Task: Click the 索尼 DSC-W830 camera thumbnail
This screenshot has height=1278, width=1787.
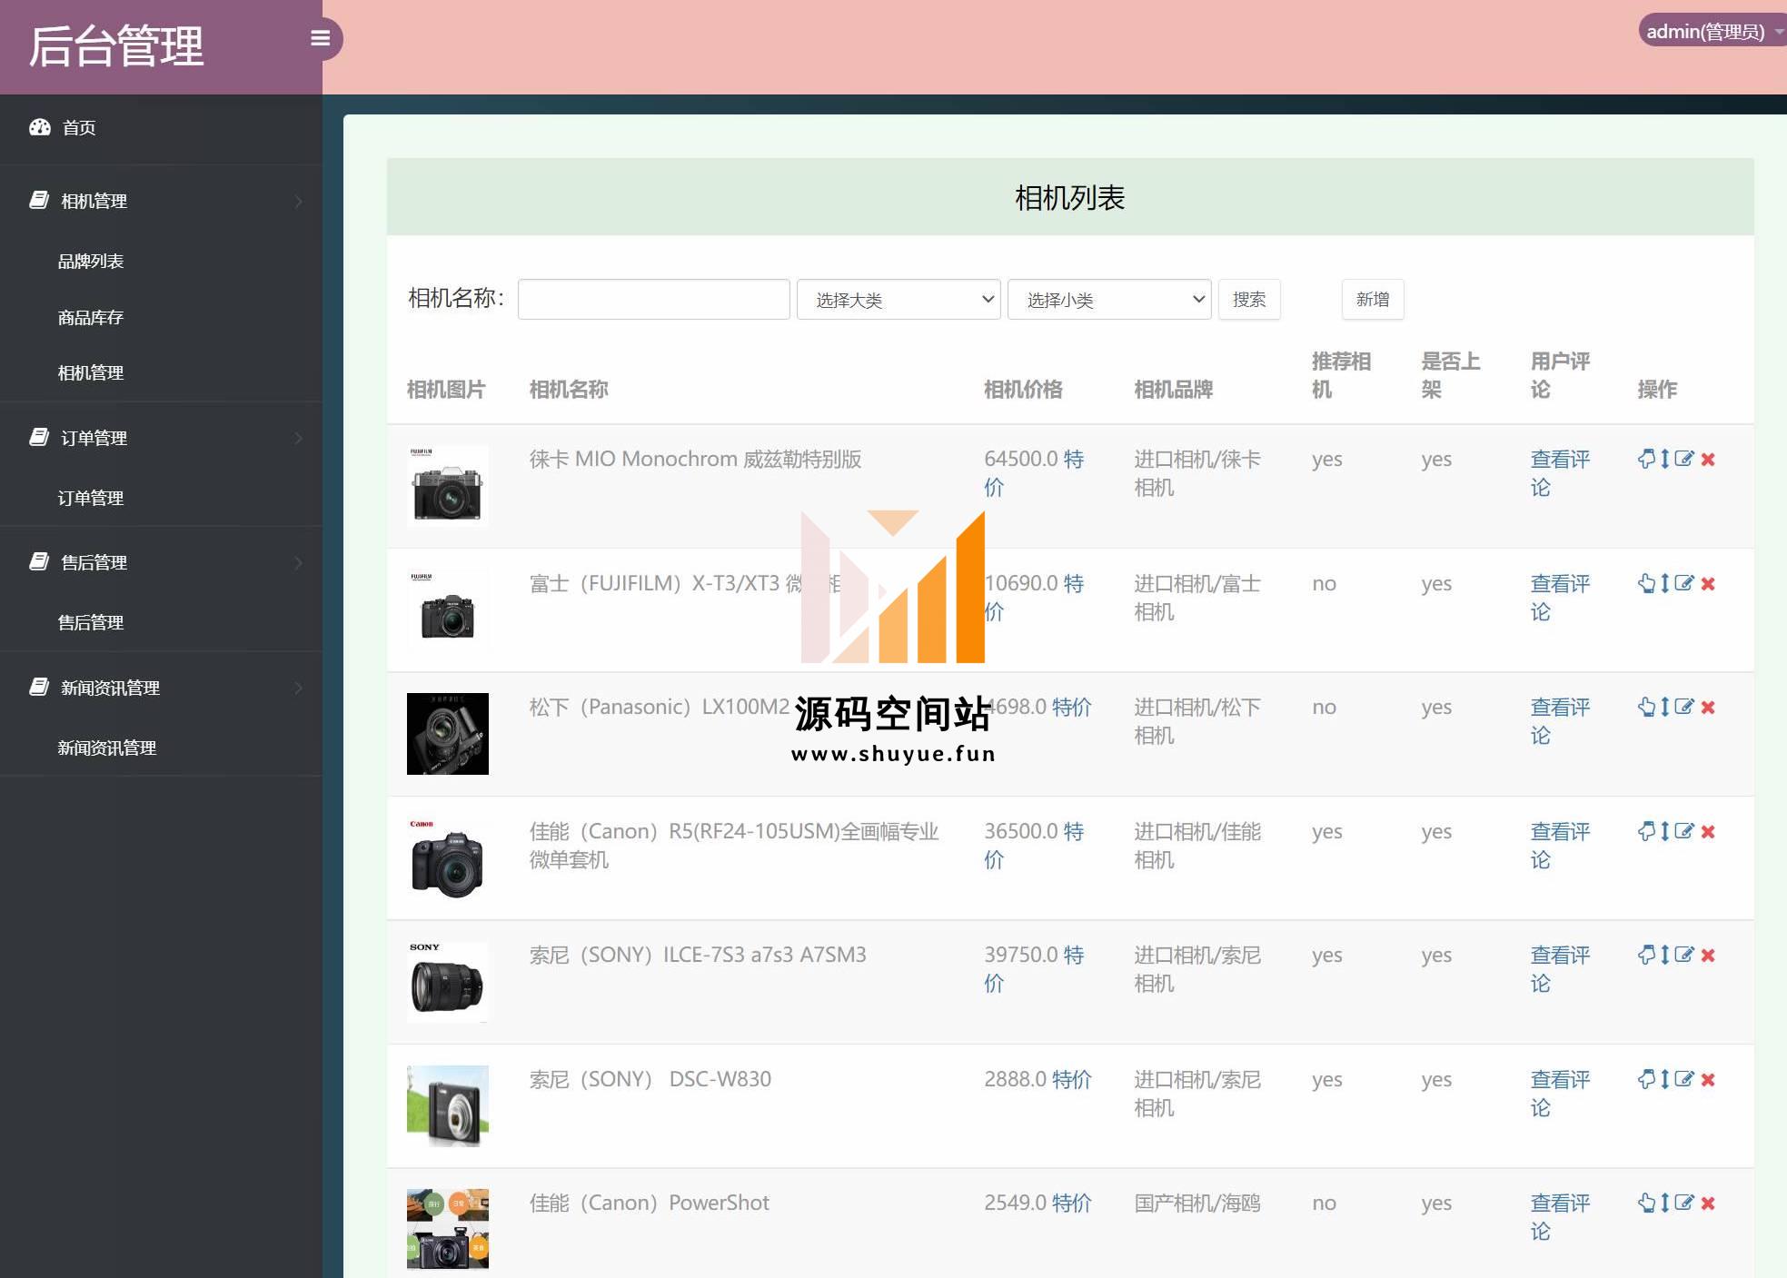Action: [448, 1106]
